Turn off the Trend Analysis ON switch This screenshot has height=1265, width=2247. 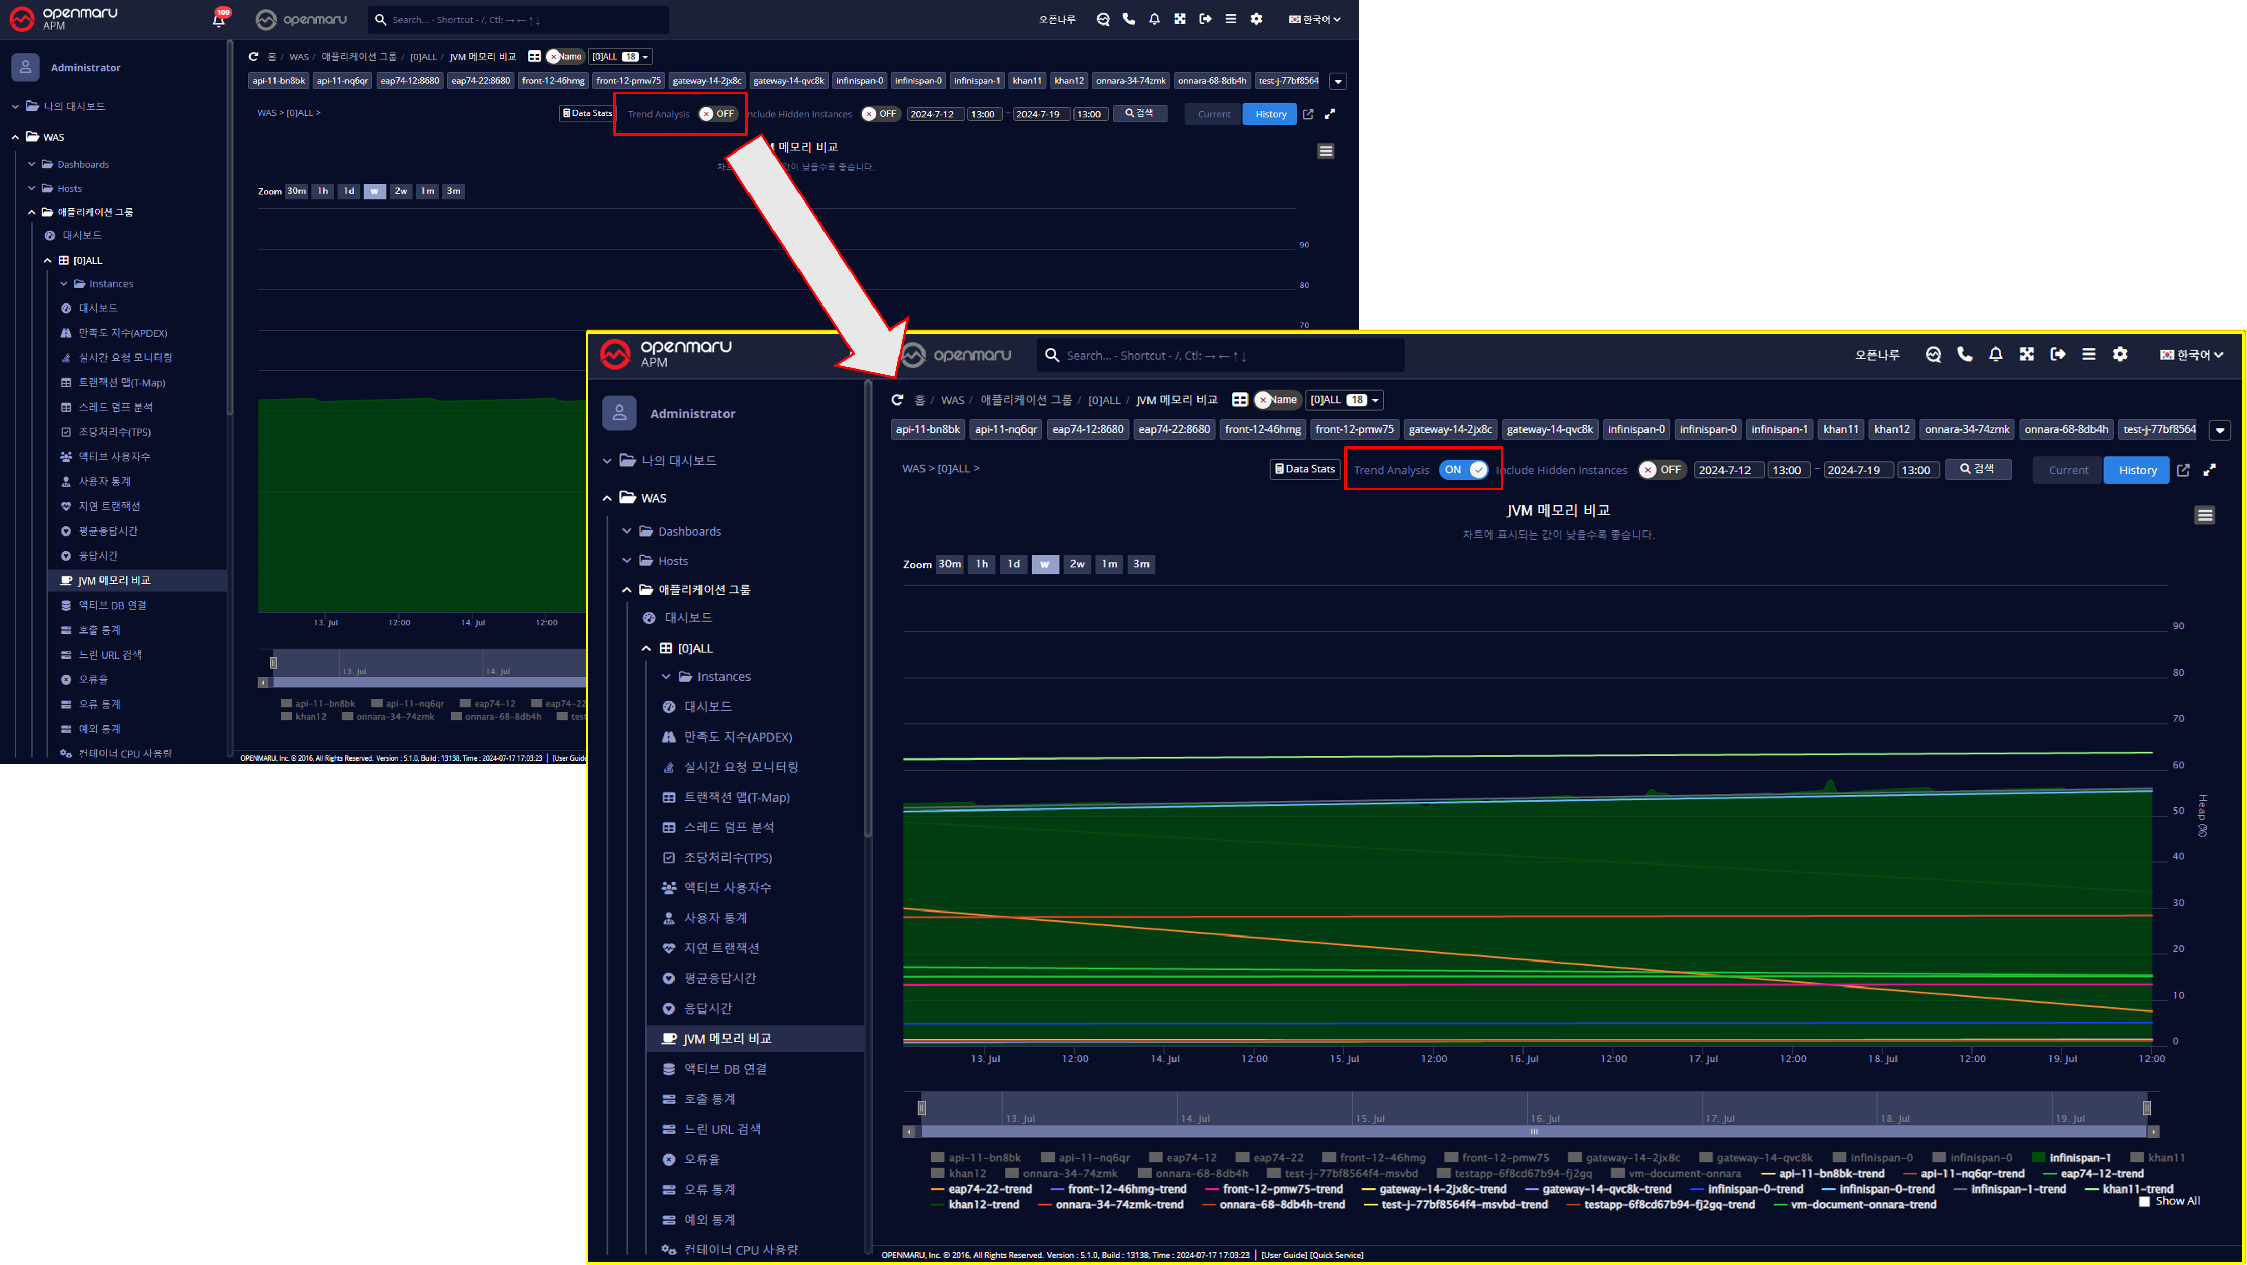(x=1464, y=470)
